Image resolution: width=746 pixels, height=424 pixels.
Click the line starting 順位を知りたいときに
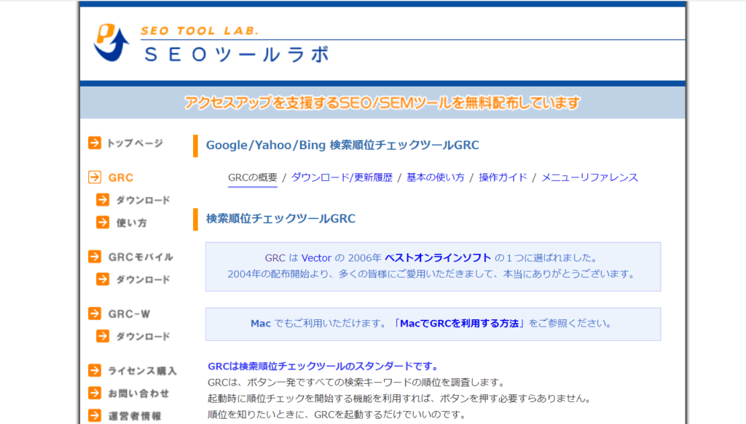point(337,415)
